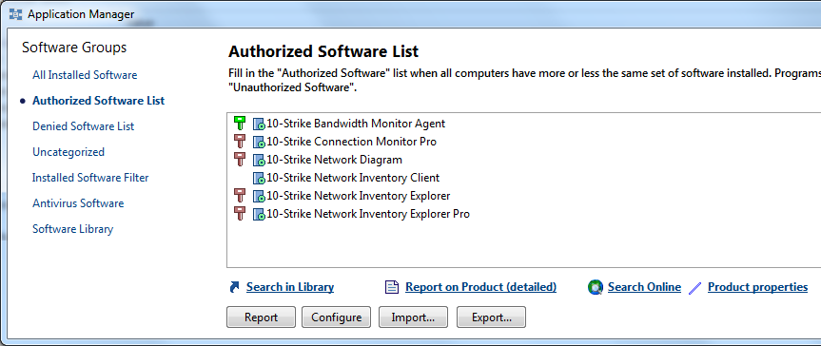Select Authorized Software List group
The width and height of the screenshot is (821, 346).
[x=98, y=101]
